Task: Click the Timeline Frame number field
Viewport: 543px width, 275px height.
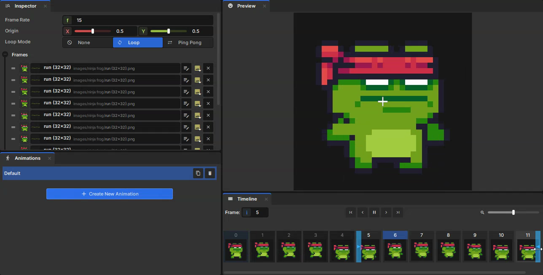Action: click(255, 212)
